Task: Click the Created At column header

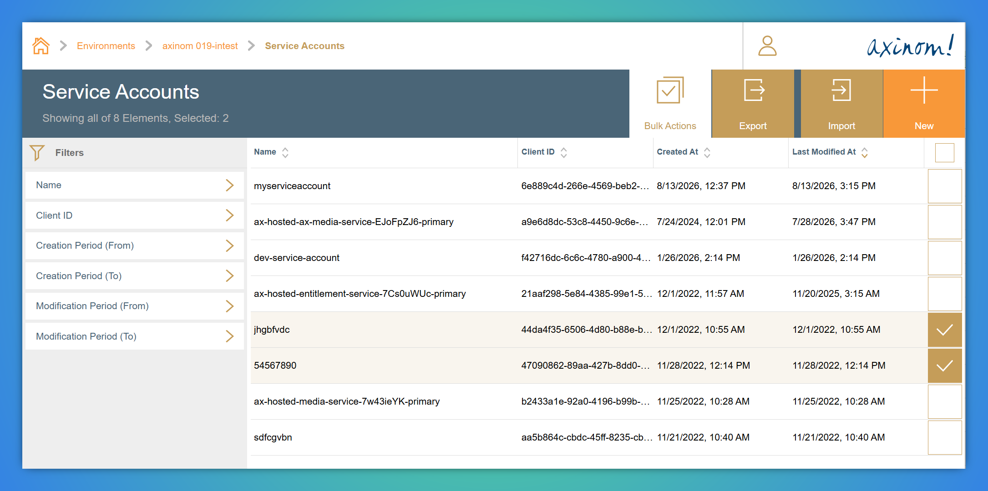Action: pos(677,152)
